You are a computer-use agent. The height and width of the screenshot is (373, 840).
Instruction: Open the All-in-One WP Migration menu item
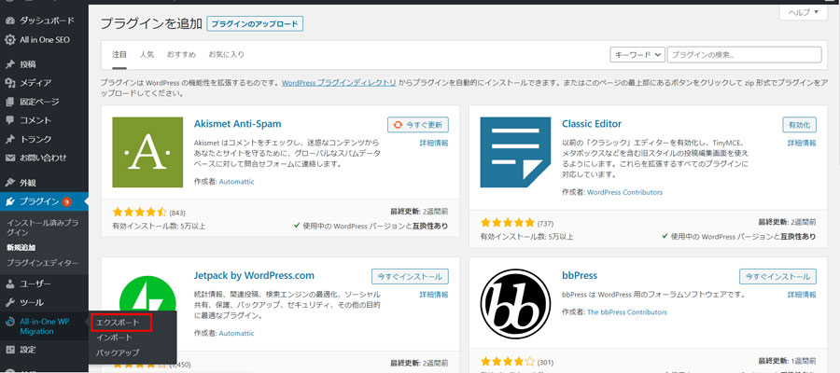(44, 326)
